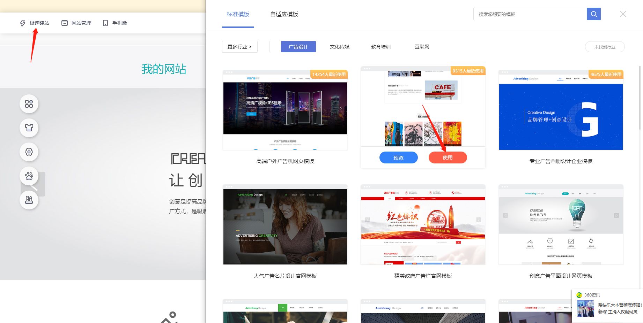Viewport: 643px width, 323px height.
Task: Switch to the 标准模板 tab
Action: pos(238,14)
